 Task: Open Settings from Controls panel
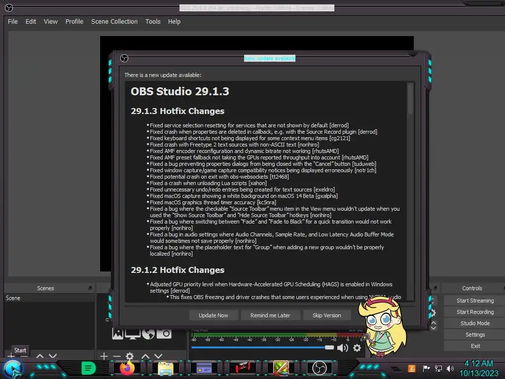click(x=475, y=335)
